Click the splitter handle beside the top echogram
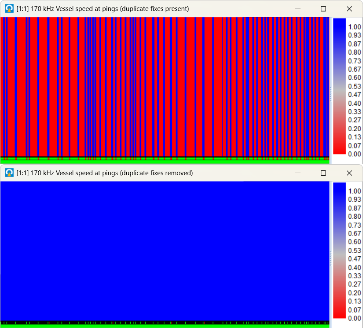 coord(330,94)
